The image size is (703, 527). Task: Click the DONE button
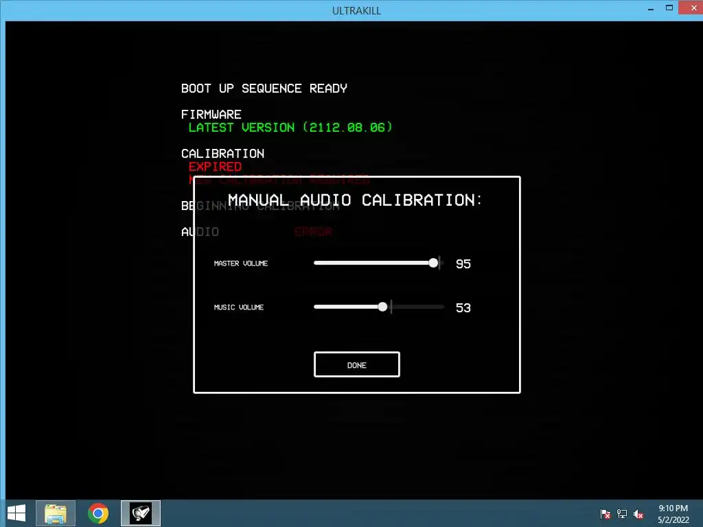click(x=357, y=364)
